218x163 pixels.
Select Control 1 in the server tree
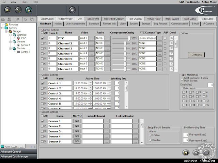tap(26, 52)
